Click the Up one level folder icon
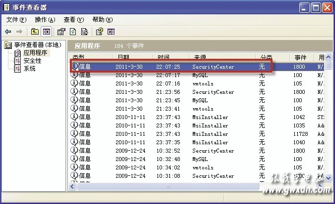This screenshot has height=204, width=335. tap(34, 32)
